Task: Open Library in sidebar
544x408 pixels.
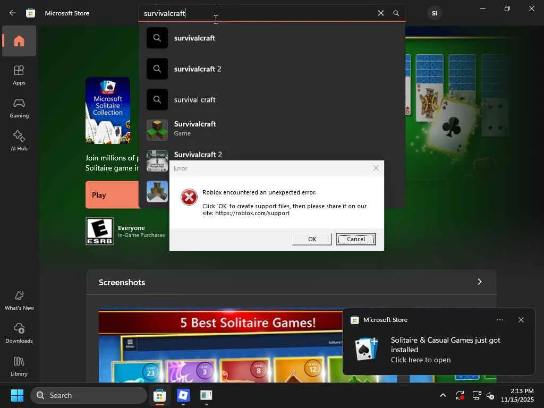Action: pos(19,366)
